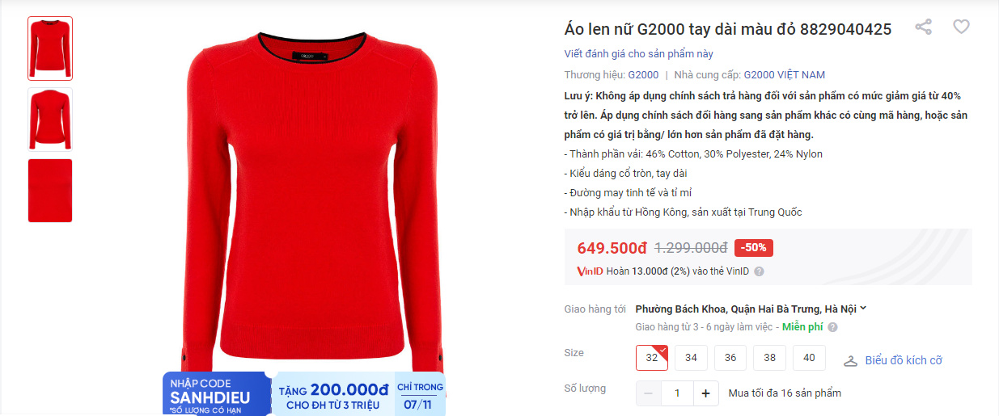Screen dimensions: 999x416
Task: Click the share icon next to title
Action: pos(923,27)
